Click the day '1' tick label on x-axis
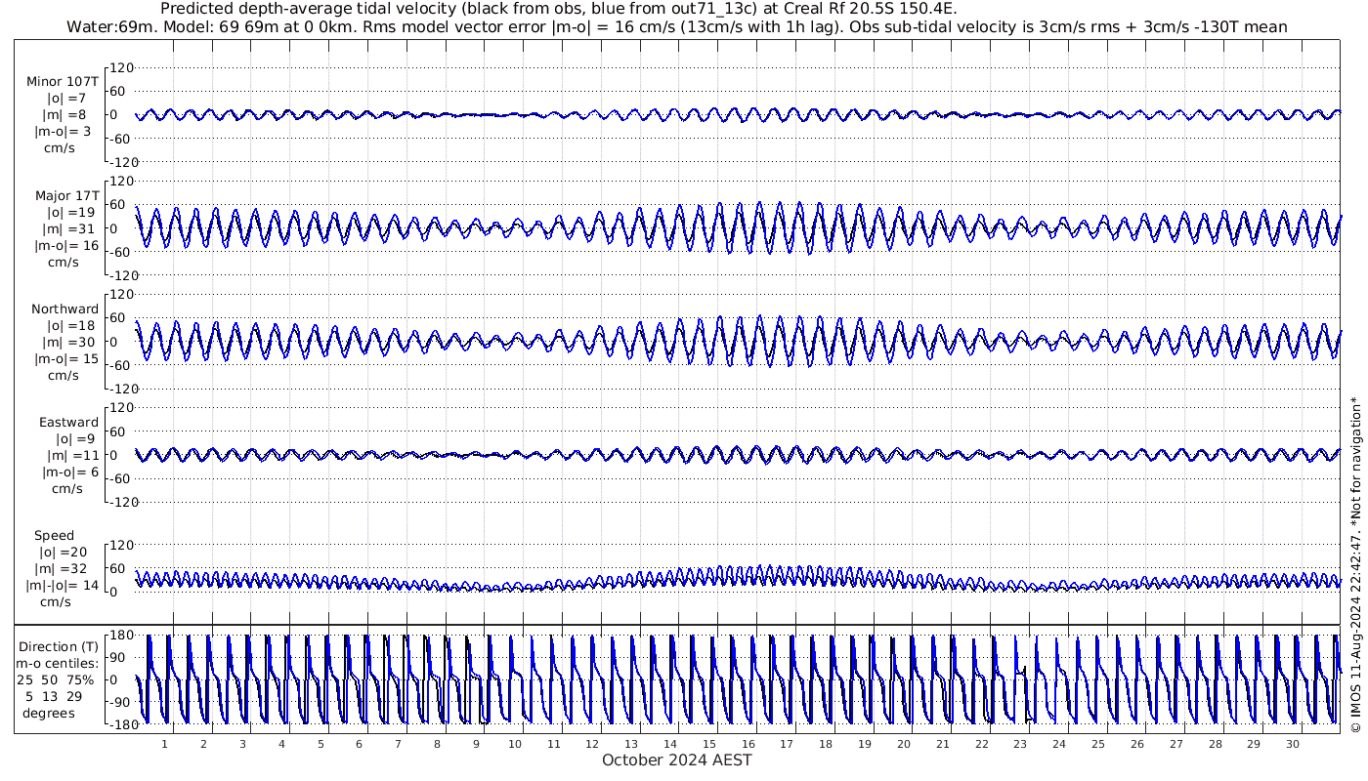 pos(164,744)
